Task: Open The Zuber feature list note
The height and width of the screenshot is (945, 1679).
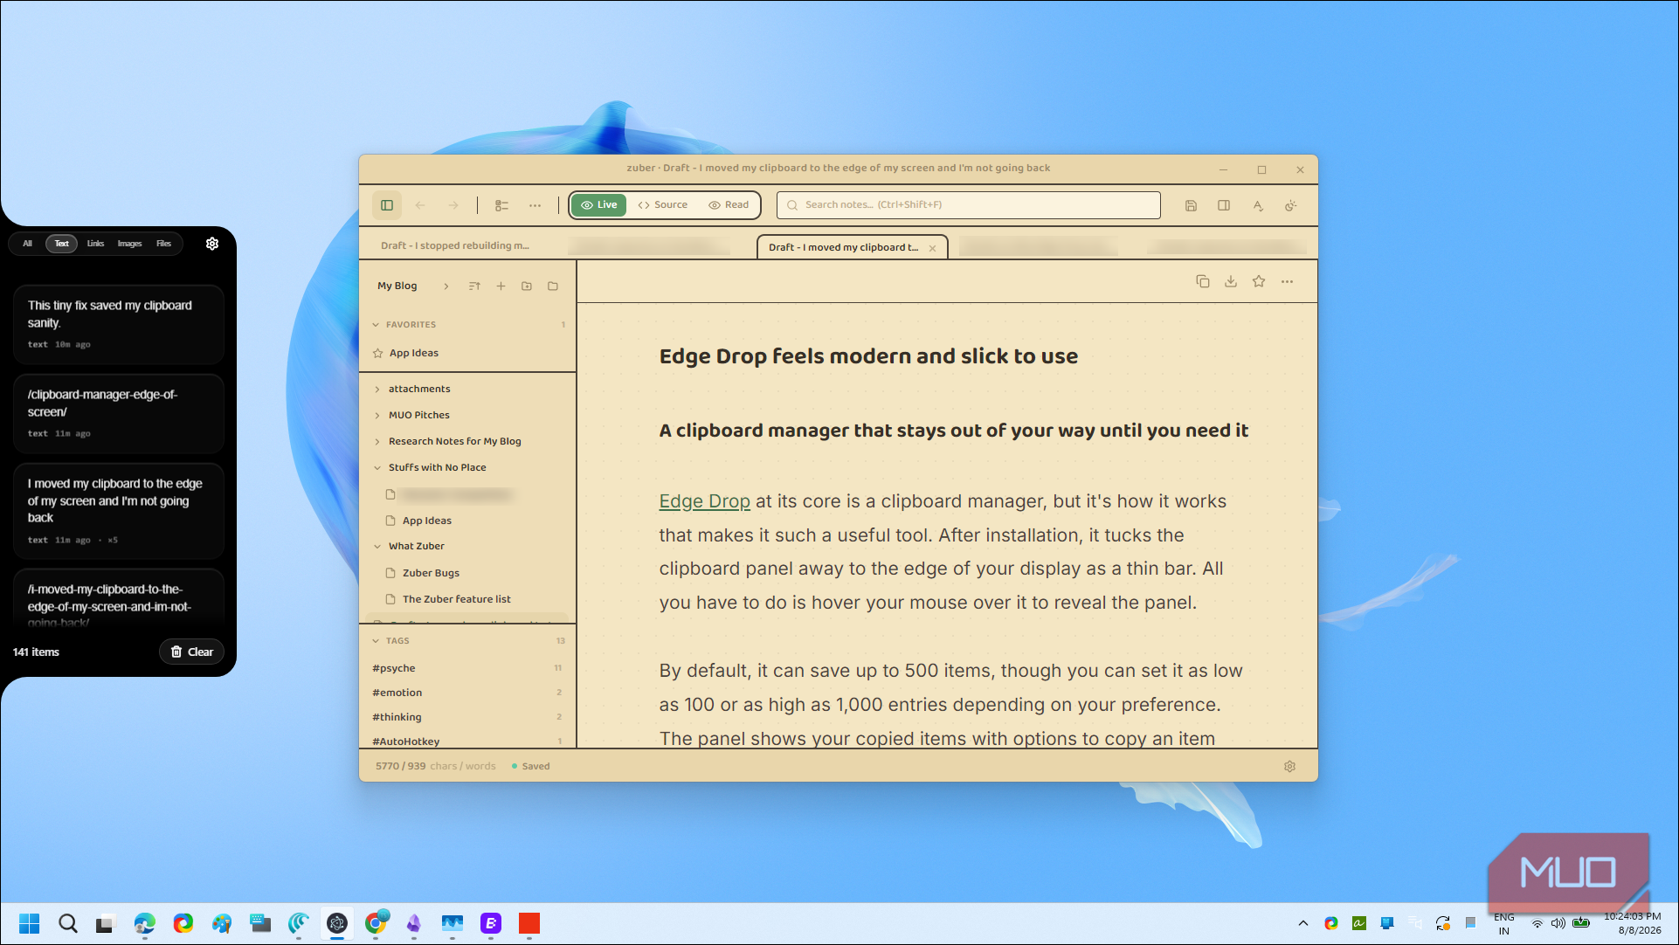Action: (x=456, y=599)
